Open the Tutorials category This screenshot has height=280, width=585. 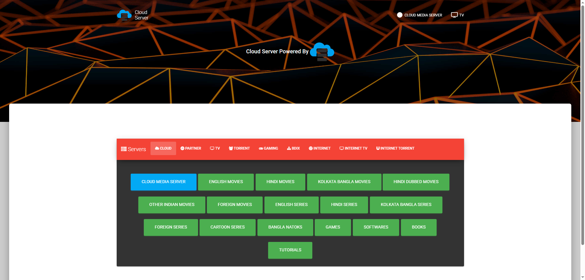click(290, 250)
